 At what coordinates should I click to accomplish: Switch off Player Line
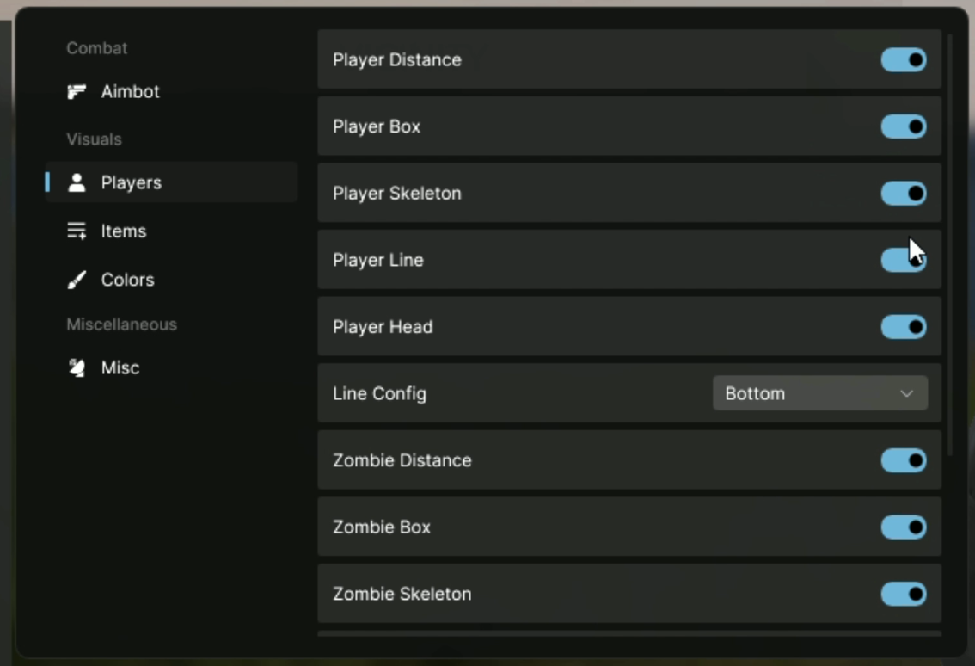click(903, 260)
